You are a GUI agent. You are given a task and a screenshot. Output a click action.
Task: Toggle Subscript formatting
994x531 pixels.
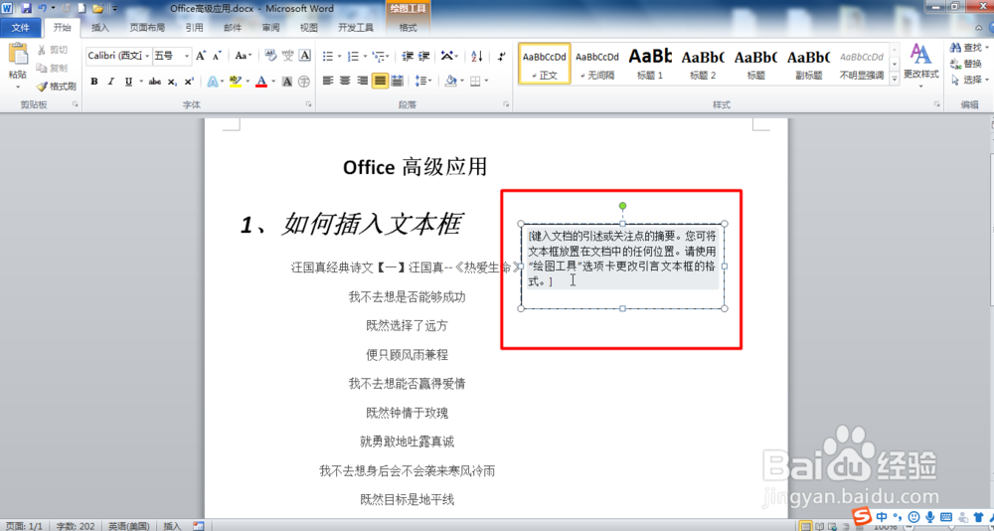point(172,82)
